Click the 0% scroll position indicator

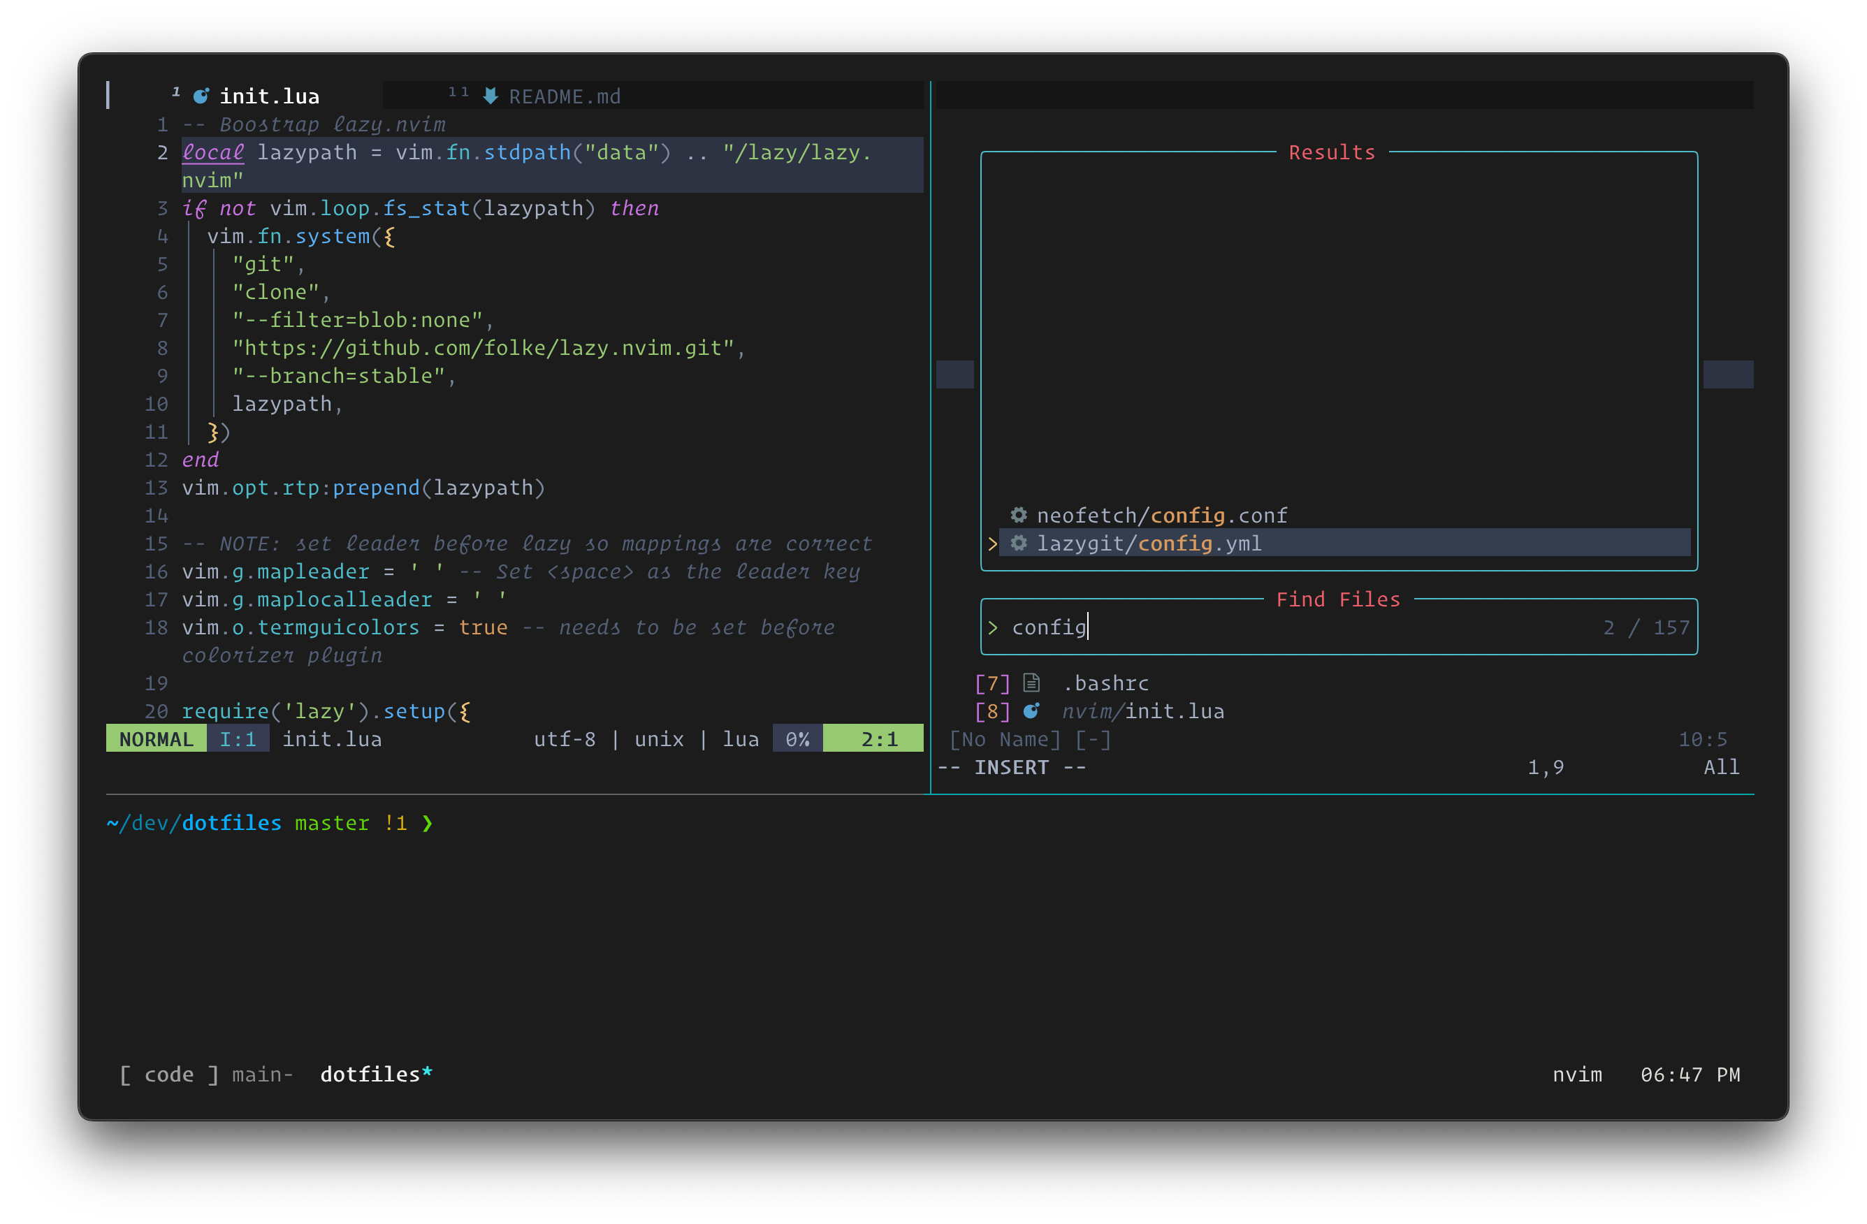point(798,738)
